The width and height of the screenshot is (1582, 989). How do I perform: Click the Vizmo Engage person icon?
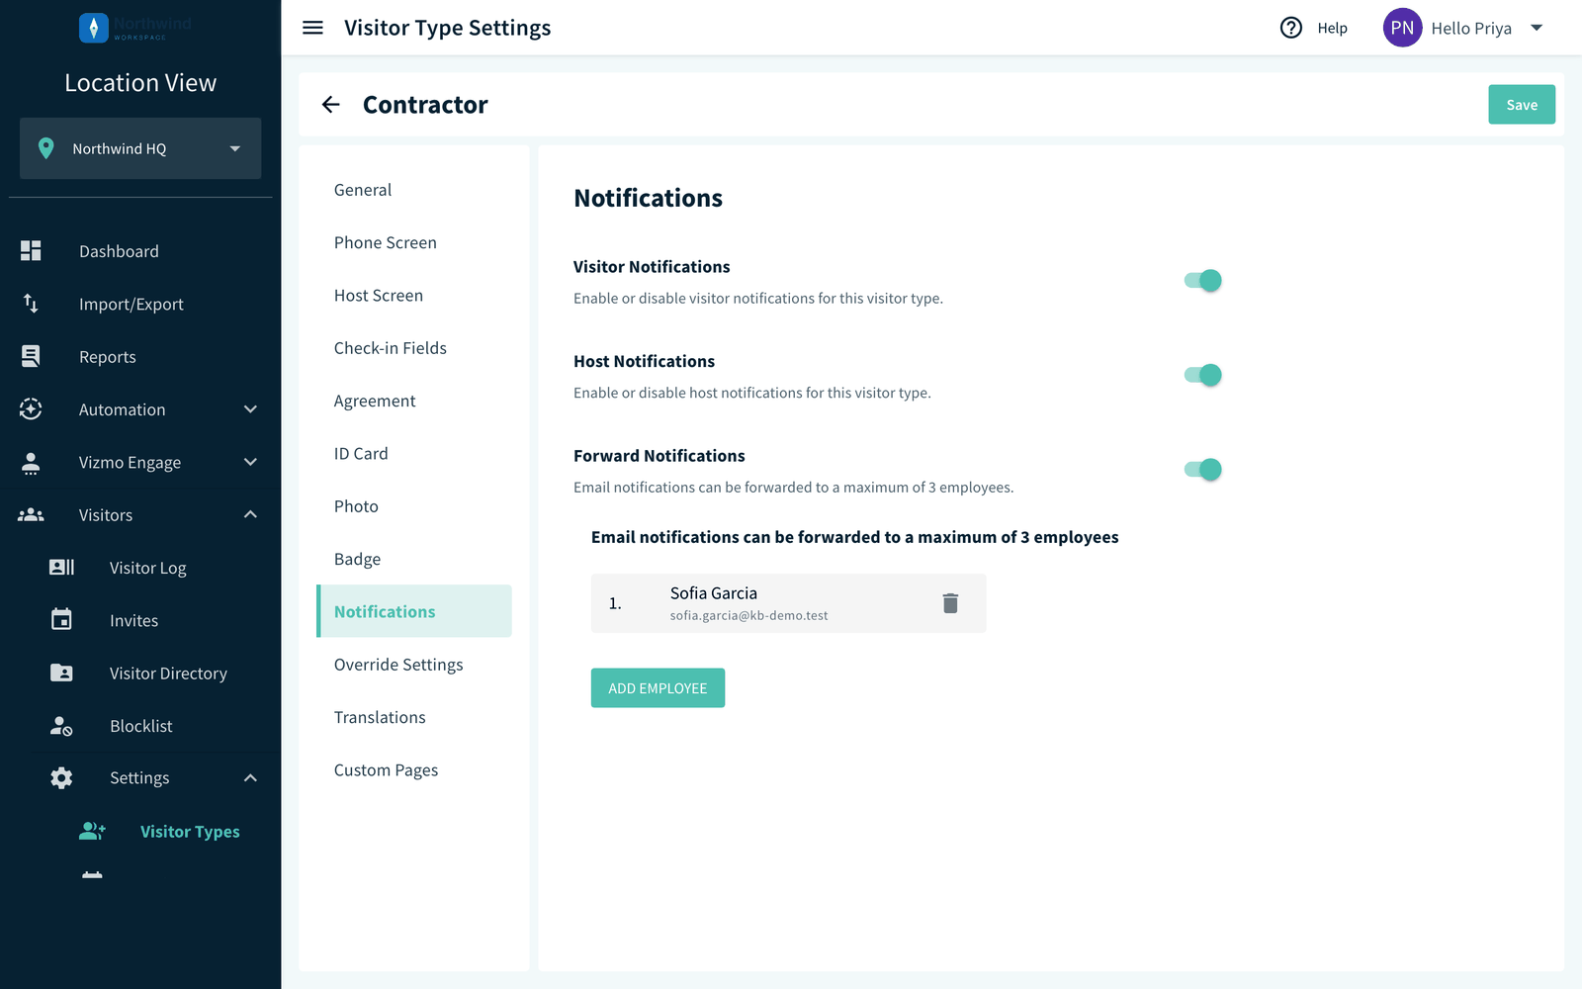point(31,462)
